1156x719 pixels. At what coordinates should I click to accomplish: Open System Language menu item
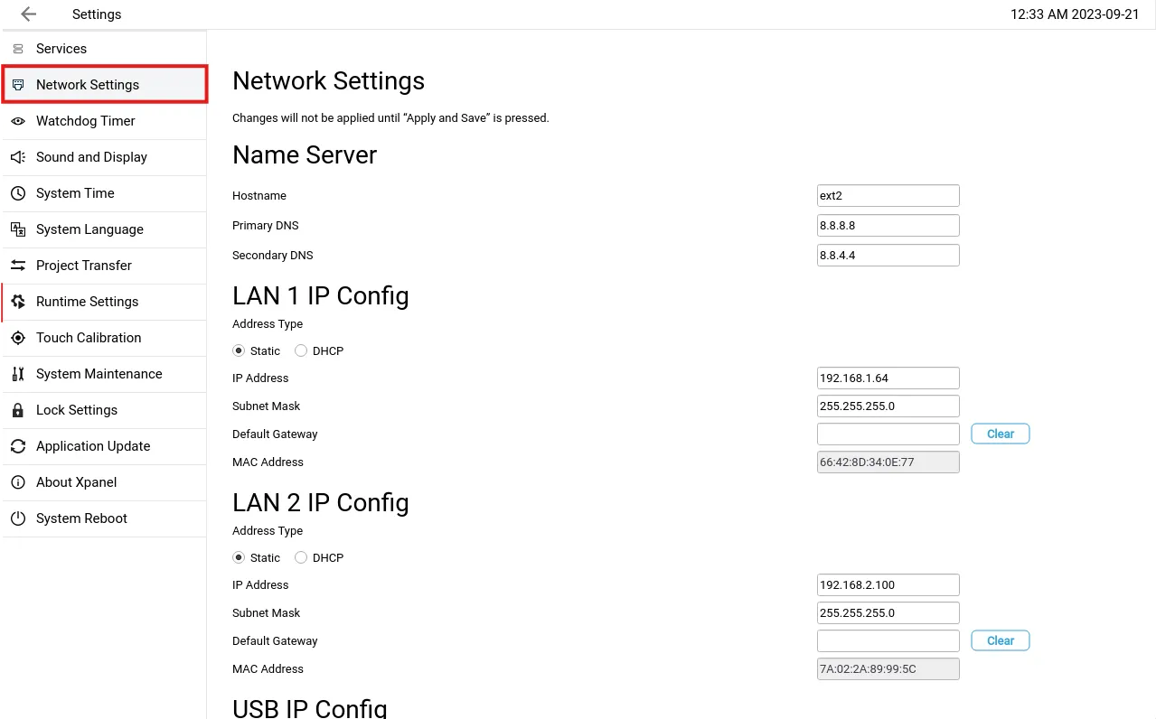coord(89,229)
